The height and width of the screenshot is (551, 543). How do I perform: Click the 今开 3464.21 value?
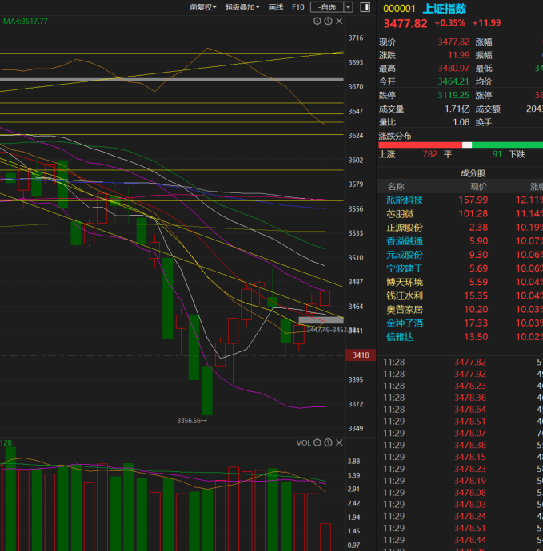(453, 81)
